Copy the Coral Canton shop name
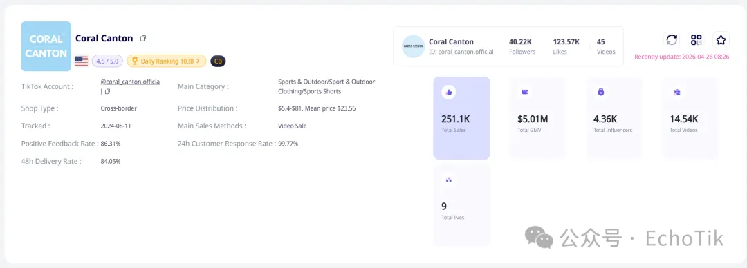 [143, 38]
